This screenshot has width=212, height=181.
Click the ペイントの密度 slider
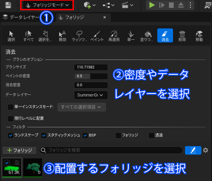click(91, 76)
